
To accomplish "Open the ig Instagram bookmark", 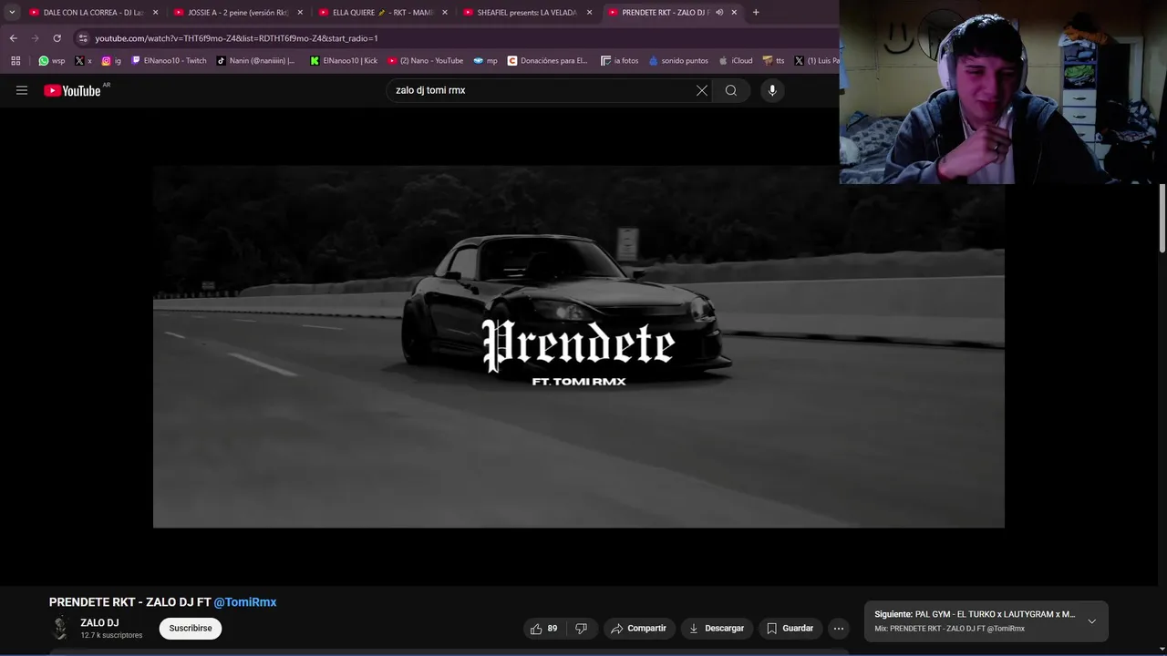I will (x=111, y=60).
